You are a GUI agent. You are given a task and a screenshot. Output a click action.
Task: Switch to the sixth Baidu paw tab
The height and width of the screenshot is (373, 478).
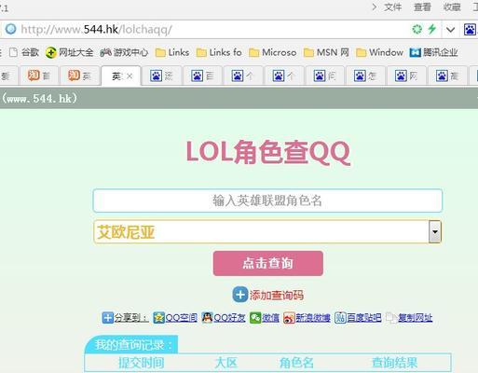tap(365, 76)
